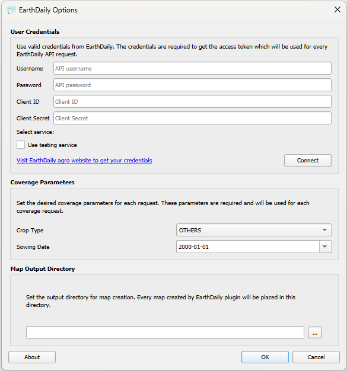The height and width of the screenshot is (371, 347).
Task: Expand the Sowing Date calendar arrow
Action: 325,247
